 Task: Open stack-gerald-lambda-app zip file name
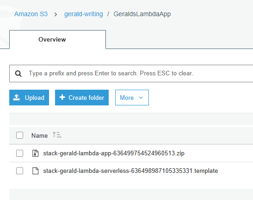click(114, 153)
